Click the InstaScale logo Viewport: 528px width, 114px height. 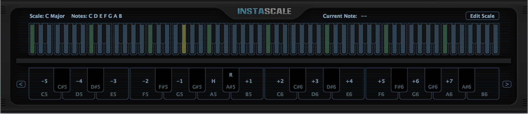(x=264, y=11)
